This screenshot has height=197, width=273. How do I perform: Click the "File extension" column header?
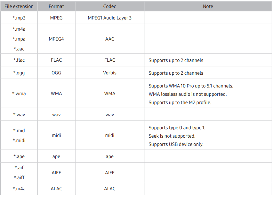(19, 6)
